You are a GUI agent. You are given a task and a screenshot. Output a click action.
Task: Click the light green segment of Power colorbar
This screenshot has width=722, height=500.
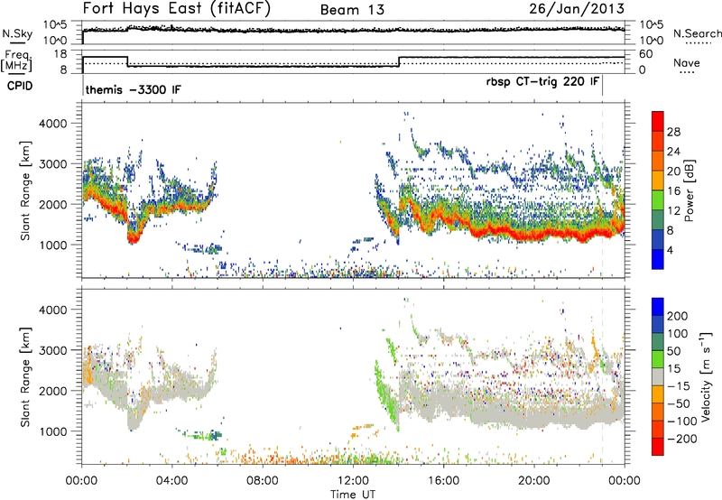(x=658, y=199)
